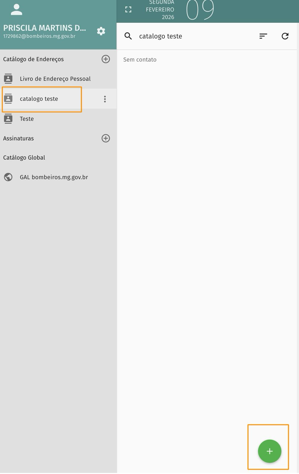Open GAL bombeiros.mg.gov.br global catalog
299x474 pixels.
click(x=54, y=177)
